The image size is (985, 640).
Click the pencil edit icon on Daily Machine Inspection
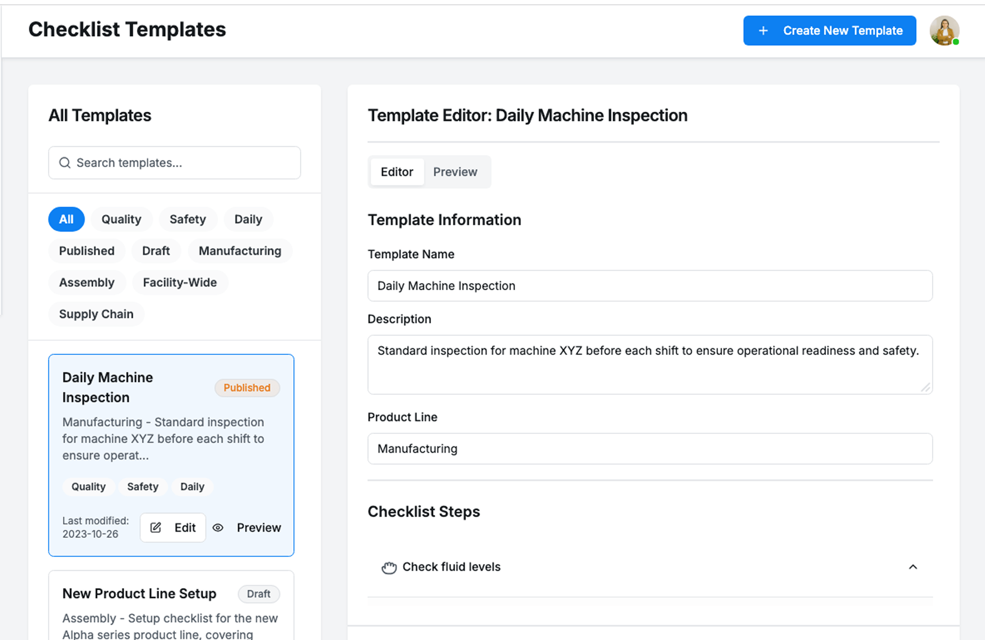(155, 527)
